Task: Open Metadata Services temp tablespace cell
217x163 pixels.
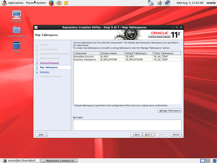Action: pos(167,57)
